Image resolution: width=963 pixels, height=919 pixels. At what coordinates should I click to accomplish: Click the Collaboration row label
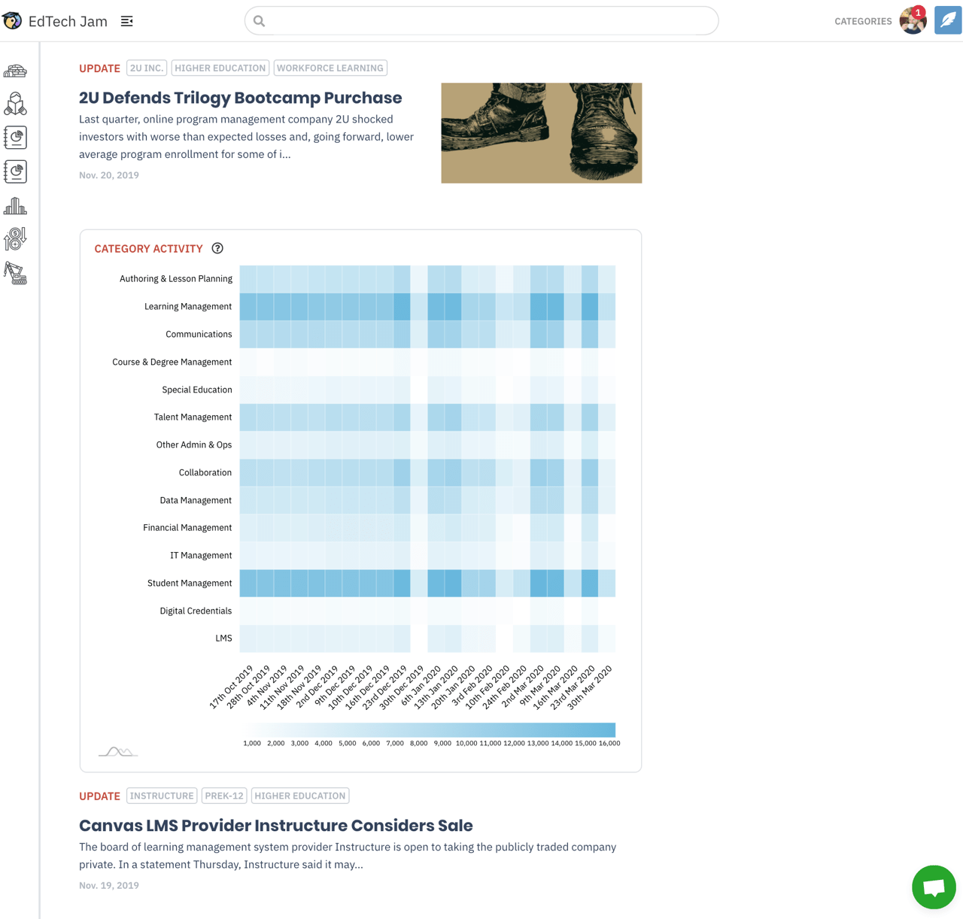click(205, 473)
